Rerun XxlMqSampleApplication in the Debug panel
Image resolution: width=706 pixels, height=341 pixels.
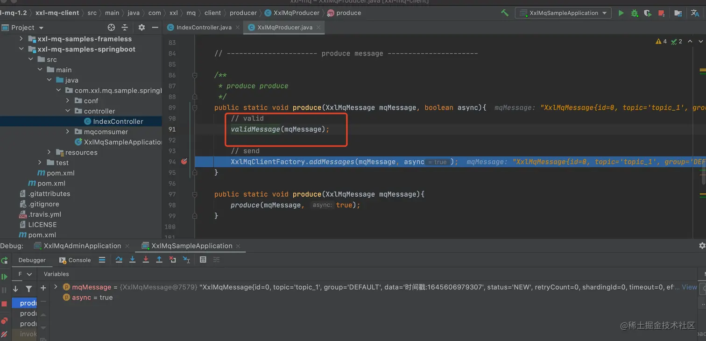click(4, 260)
